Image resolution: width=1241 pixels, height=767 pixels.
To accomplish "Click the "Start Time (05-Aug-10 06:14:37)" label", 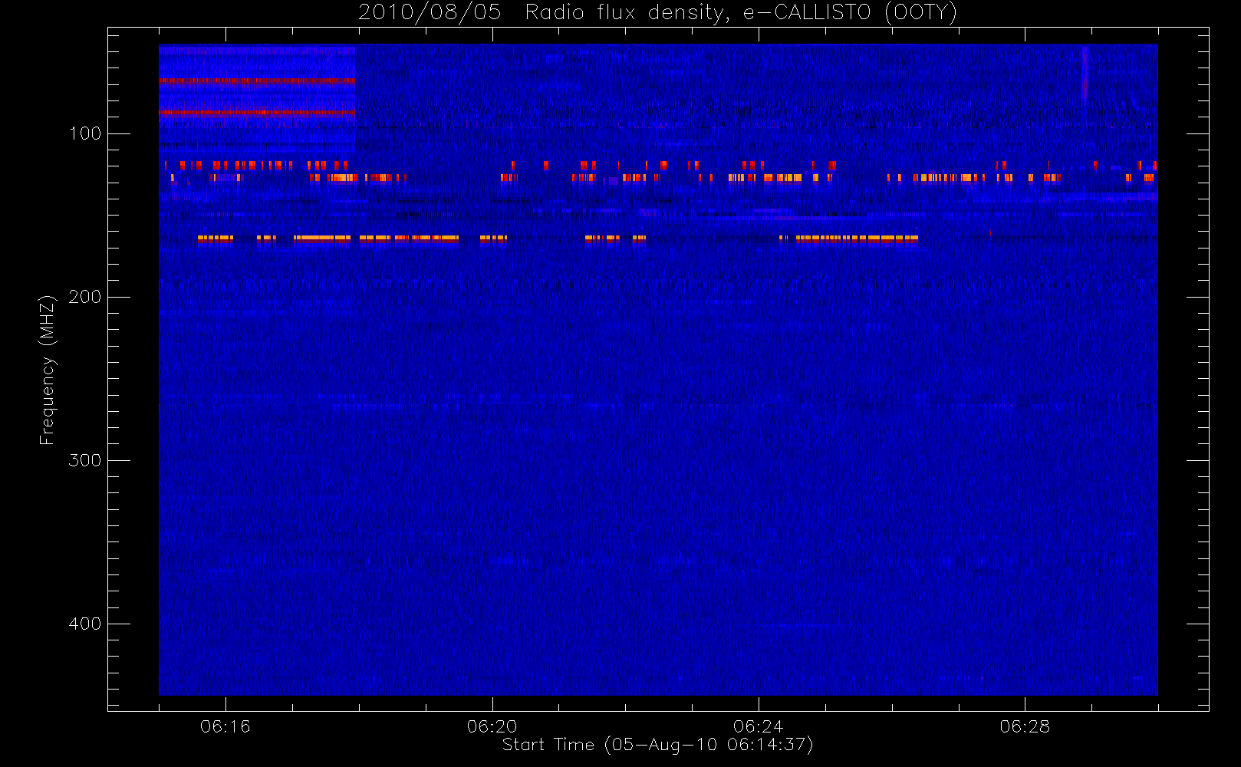I will [657, 745].
